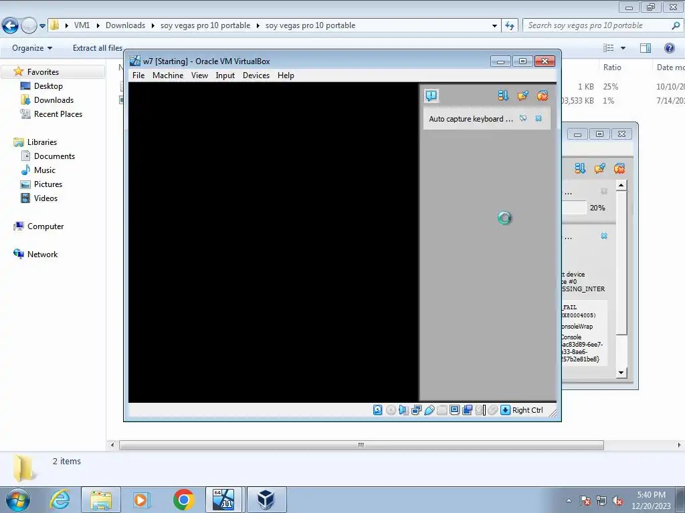This screenshot has width=685, height=513.
Task: Toggle the preview pane button
Action: click(646, 48)
